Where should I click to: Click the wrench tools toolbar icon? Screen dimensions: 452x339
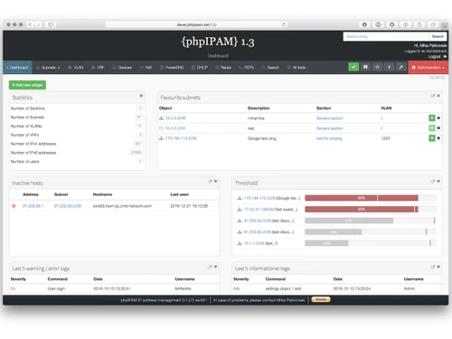click(x=400, y=67)
